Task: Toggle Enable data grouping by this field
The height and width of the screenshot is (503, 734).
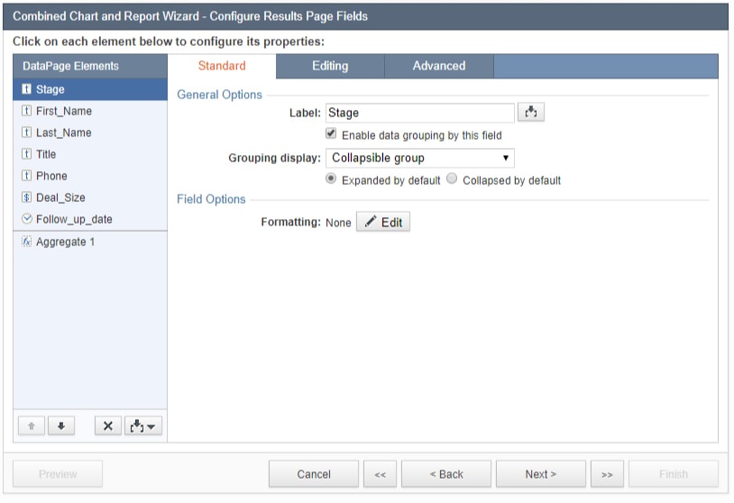Action: click(332, 134)
